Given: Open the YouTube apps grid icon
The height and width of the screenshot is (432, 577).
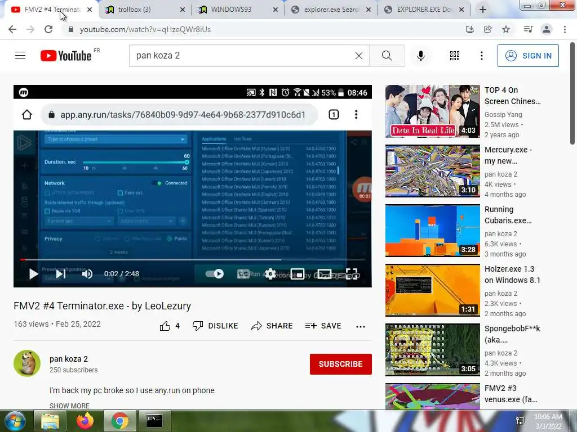Looking at the screenshot, I should pyautogui.click(x=455, y=56).
